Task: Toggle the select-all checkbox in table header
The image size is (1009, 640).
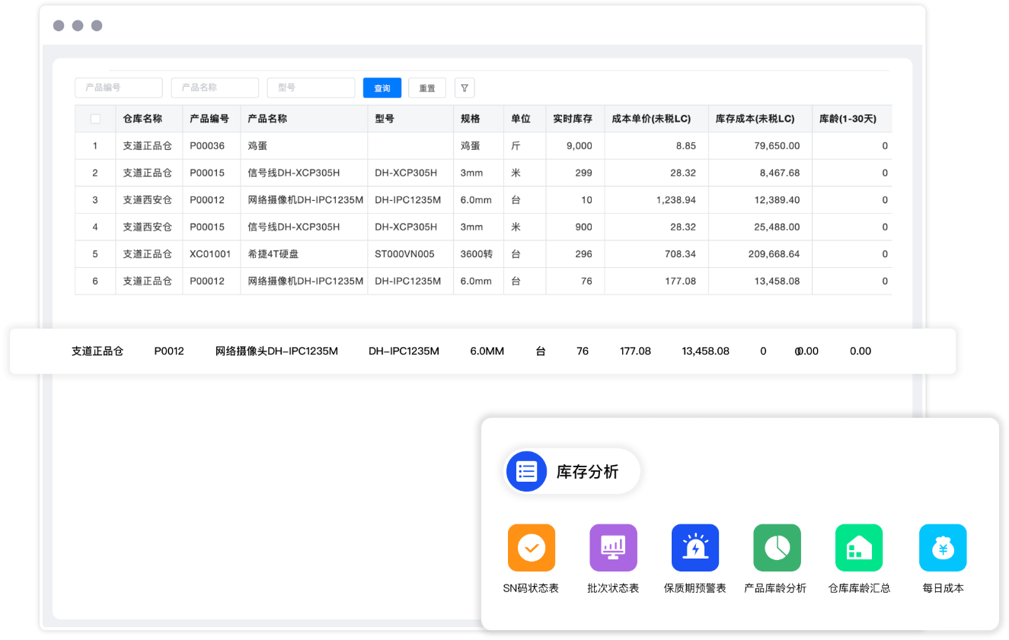Action: click(x=95, y=119)
